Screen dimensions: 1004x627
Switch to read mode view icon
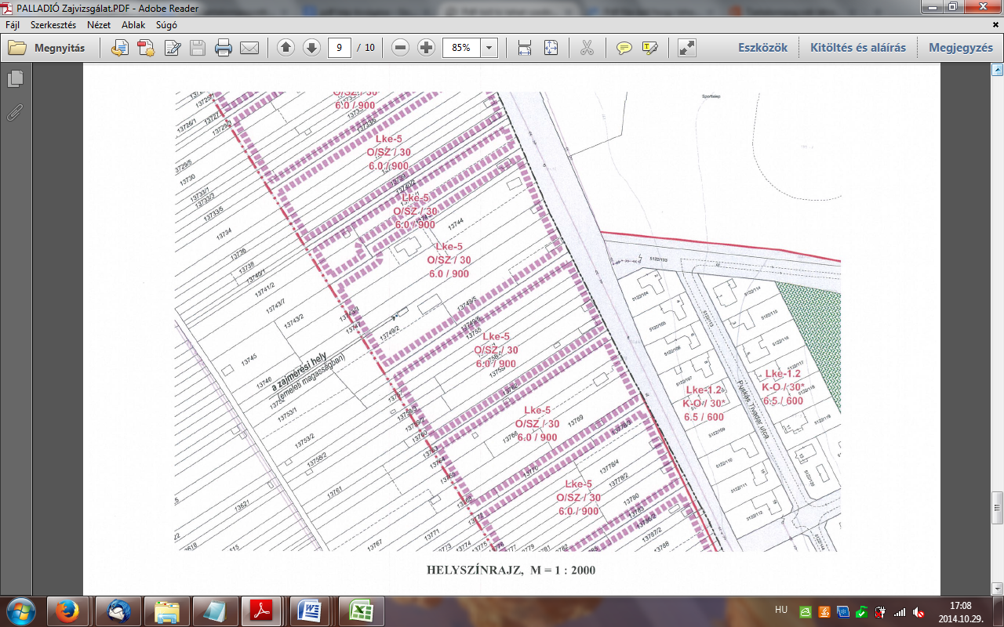(x=687, y=48)
